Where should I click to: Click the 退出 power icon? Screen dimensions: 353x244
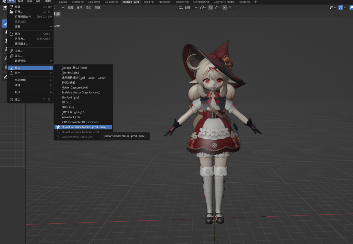(x=11, y=99)
